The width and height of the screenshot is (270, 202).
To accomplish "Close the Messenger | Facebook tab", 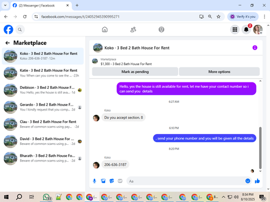I will point(67,5).
